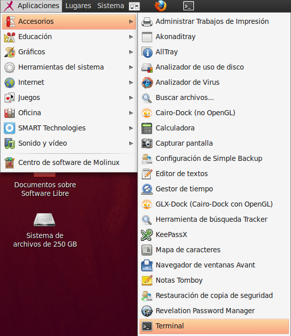
Task: Click the Cairo-Dock (no OpenGL) icon
Action: click(147, 113)
